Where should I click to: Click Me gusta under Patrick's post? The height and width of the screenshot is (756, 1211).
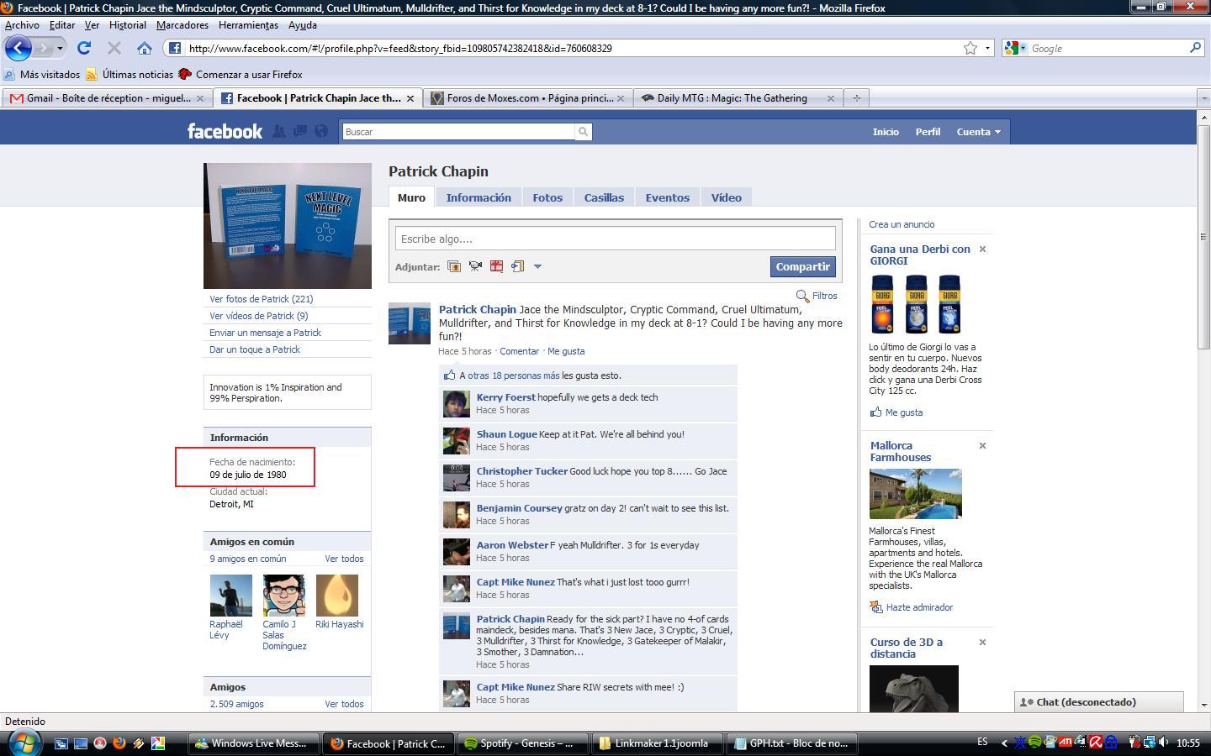566,351
